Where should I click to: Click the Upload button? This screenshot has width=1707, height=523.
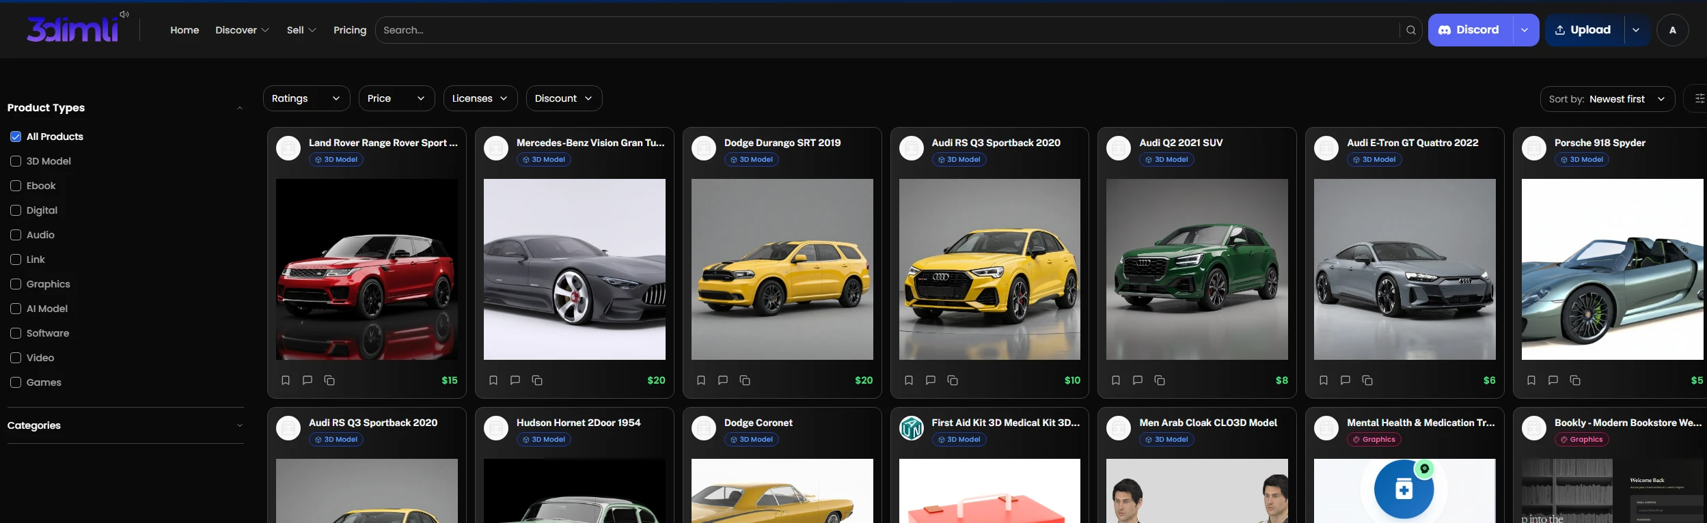(x=1583, y=30)
